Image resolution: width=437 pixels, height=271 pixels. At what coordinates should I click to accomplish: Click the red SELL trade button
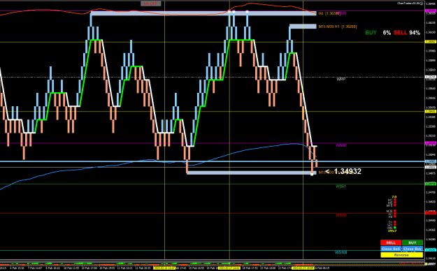(x=391, y=242)
